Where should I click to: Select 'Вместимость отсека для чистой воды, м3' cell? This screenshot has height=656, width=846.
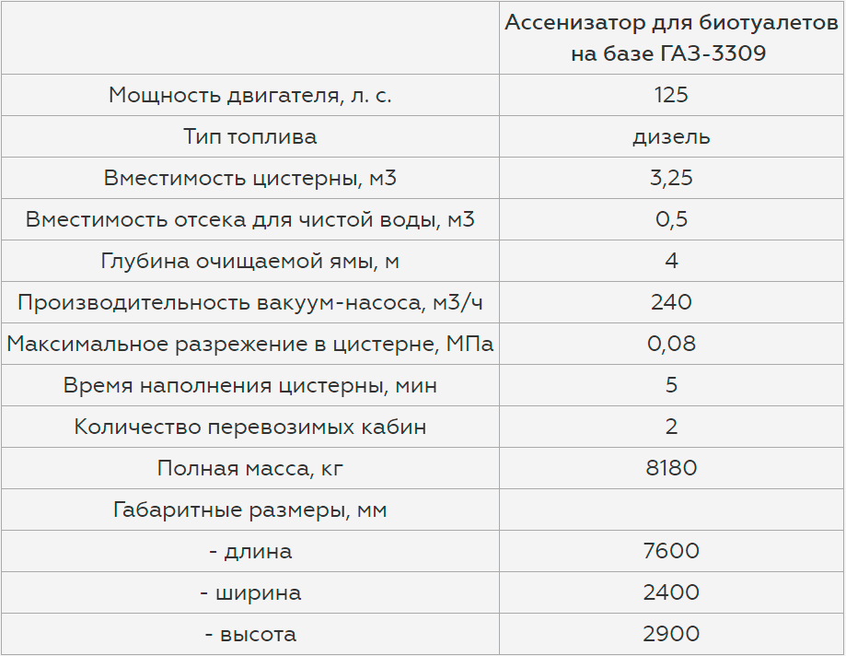pyautogui.click(x=250, y=220)
